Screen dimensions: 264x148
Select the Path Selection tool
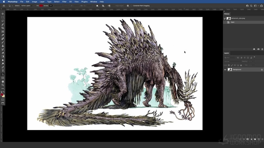point(3,74)
